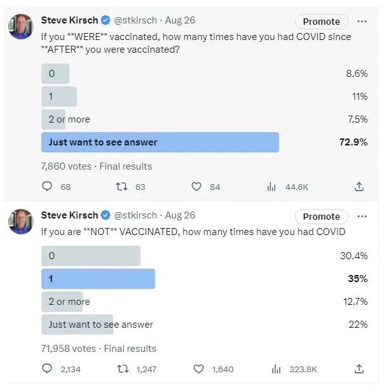Reply to the vaccinated poll tweet
The height and width of the screenshot is (390, 384).
[x=46, y=187]
